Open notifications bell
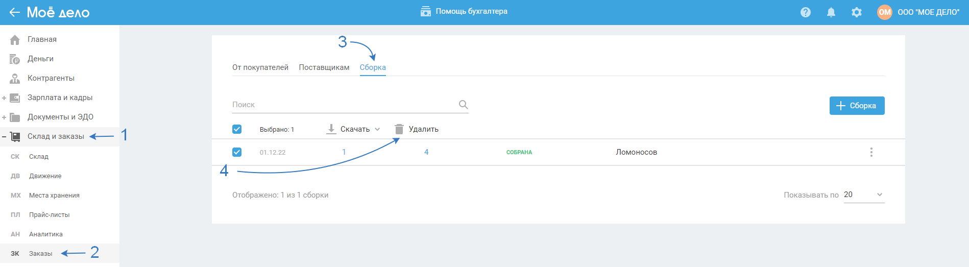This screenshot has width=969, height=267. [x=831, y=12]
